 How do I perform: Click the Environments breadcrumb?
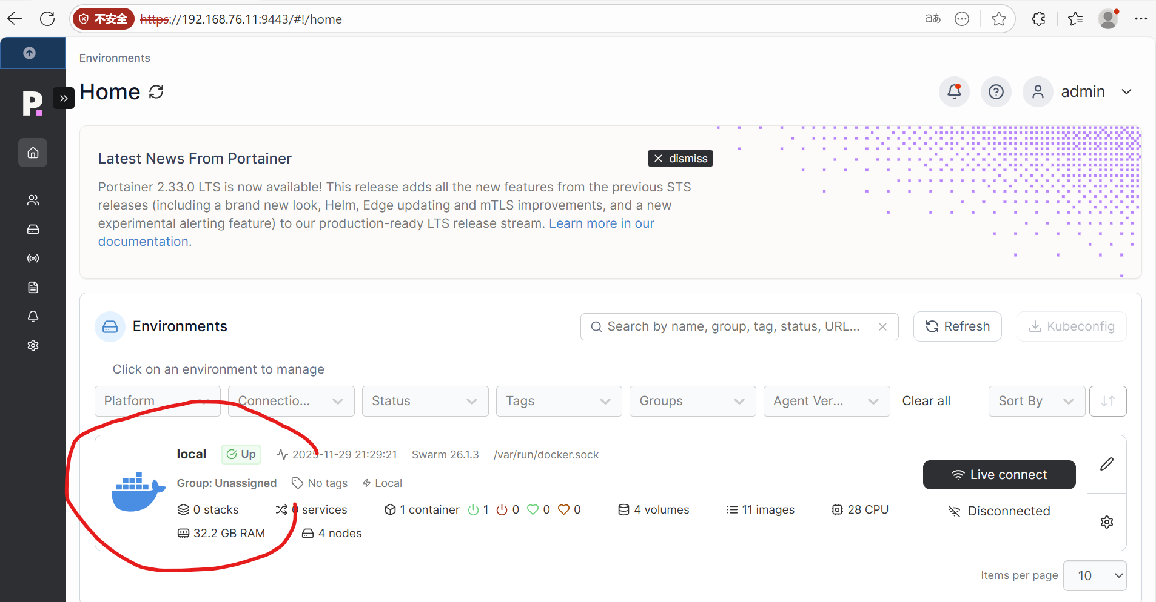tap(115, 58)
